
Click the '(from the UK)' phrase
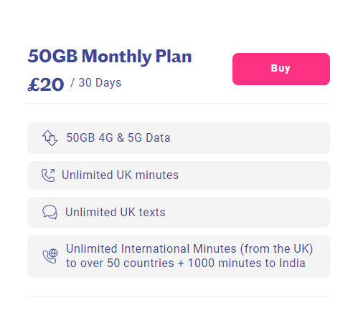point(276,248)
